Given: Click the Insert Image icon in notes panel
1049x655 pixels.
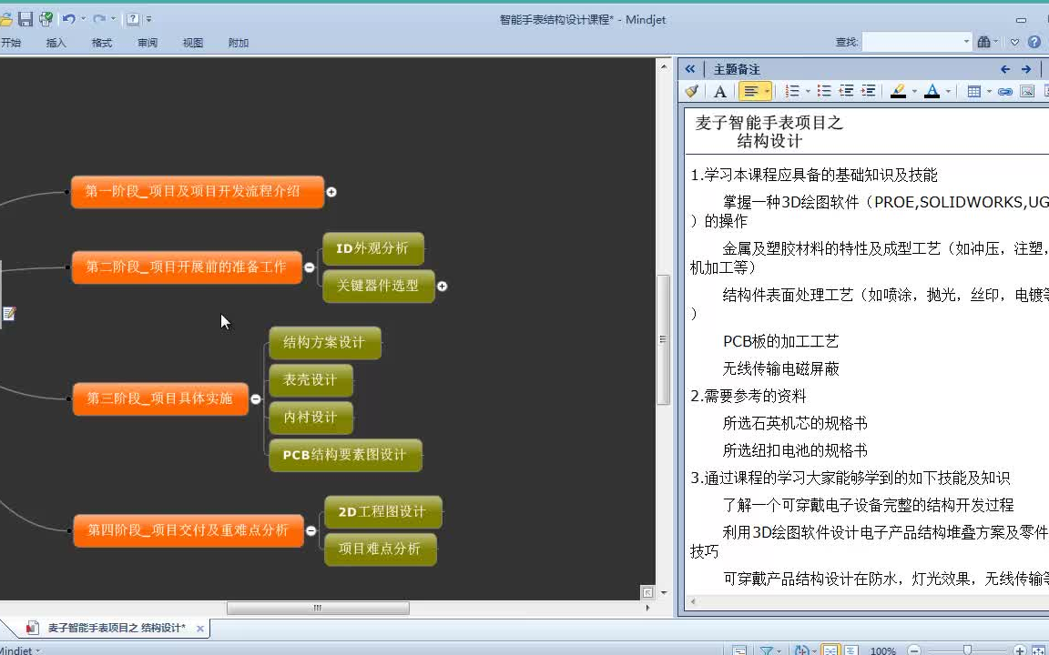Looking at the screenshot, I should point(1027,91).
